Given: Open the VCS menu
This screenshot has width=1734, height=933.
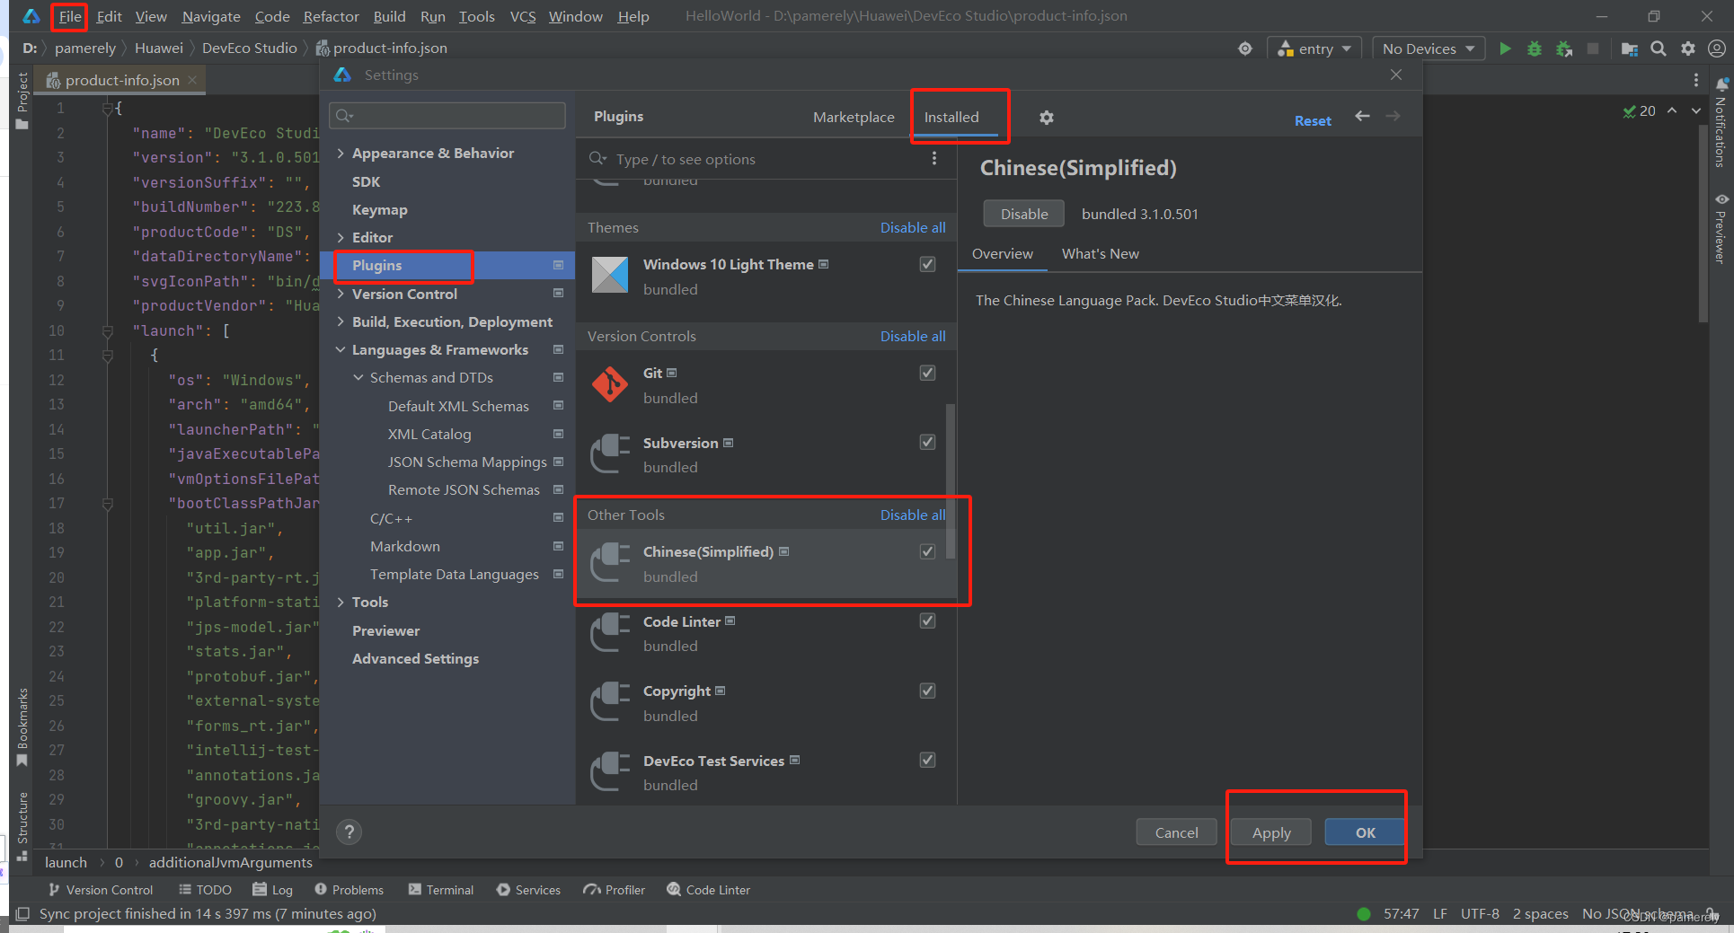Looking at the screenshot, I should (522, 16).
